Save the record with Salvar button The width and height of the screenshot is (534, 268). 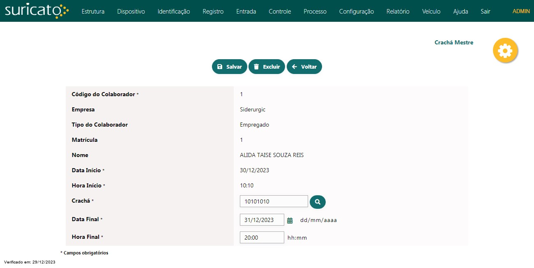(229, 67)
